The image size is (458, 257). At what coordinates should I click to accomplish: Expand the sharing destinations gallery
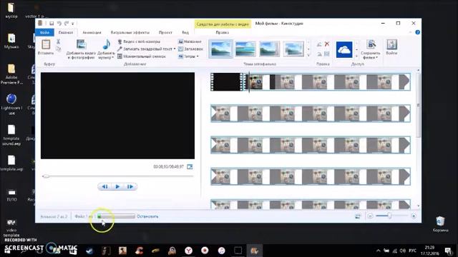356,56
